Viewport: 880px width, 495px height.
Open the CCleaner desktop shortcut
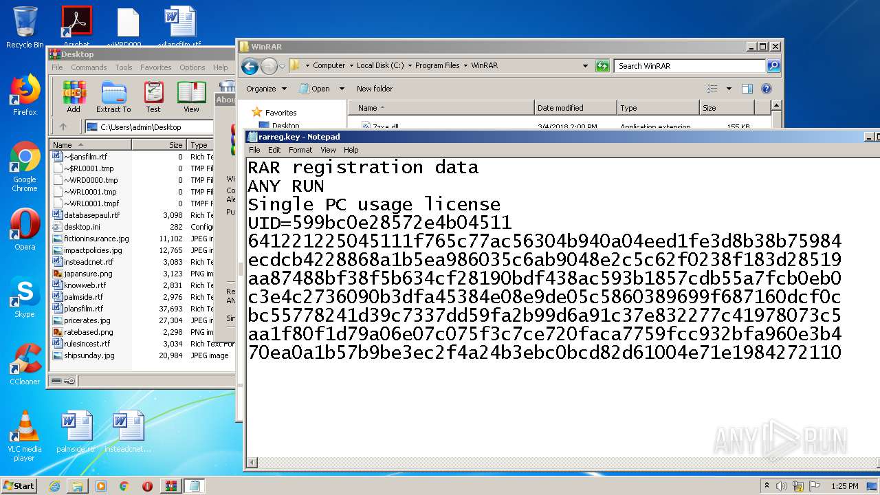pos(25,364)
